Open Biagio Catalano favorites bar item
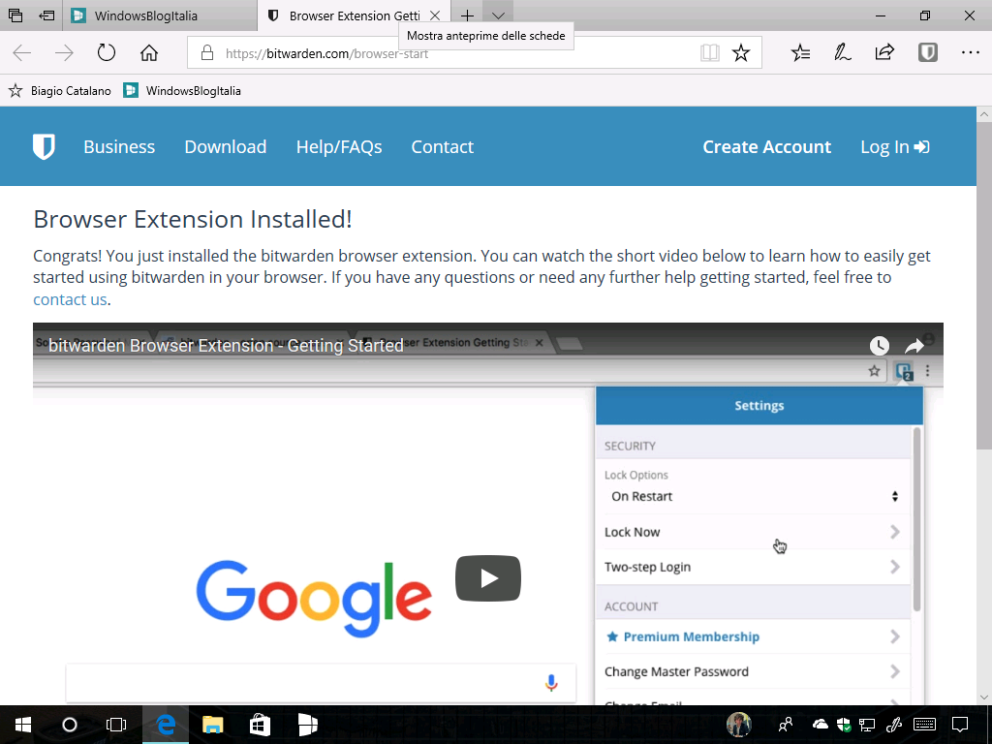992x744 pixels. click(60, 90)
